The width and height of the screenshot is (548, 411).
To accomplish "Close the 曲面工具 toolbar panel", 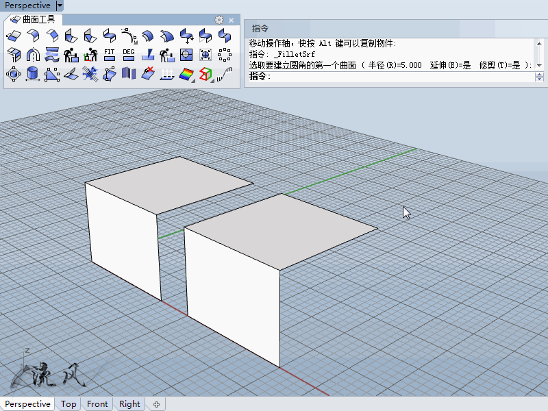I will click(232, 21).
